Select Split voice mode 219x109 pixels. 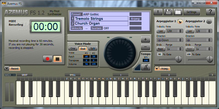pos(93,48)
